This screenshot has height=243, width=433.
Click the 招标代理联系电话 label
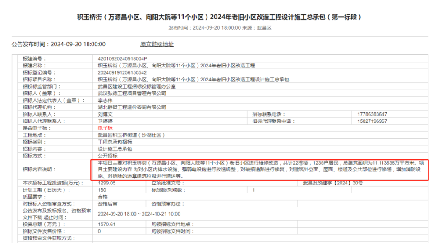(x=273, y=121)
